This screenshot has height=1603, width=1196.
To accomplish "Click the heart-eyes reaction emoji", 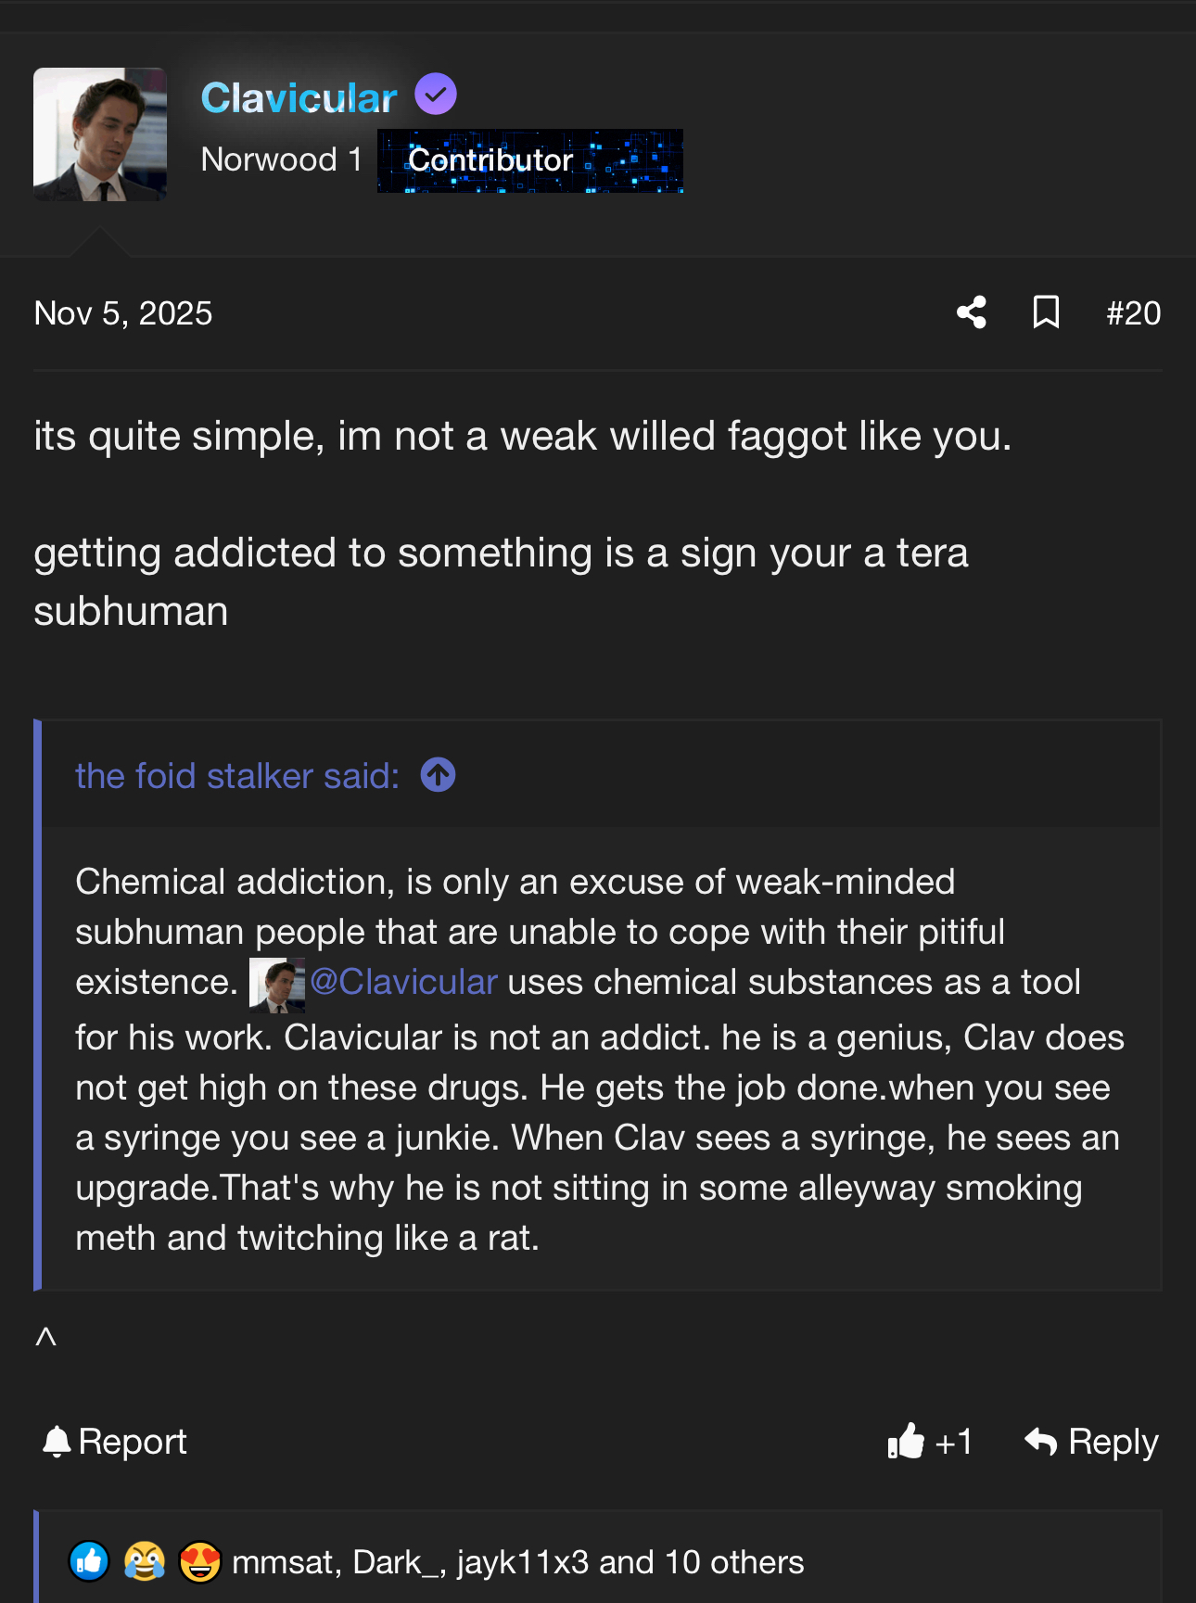I will tap(199, 1561).
